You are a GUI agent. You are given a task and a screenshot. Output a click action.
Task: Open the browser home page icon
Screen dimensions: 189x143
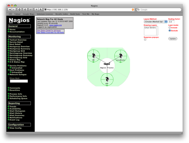[19, 10]
